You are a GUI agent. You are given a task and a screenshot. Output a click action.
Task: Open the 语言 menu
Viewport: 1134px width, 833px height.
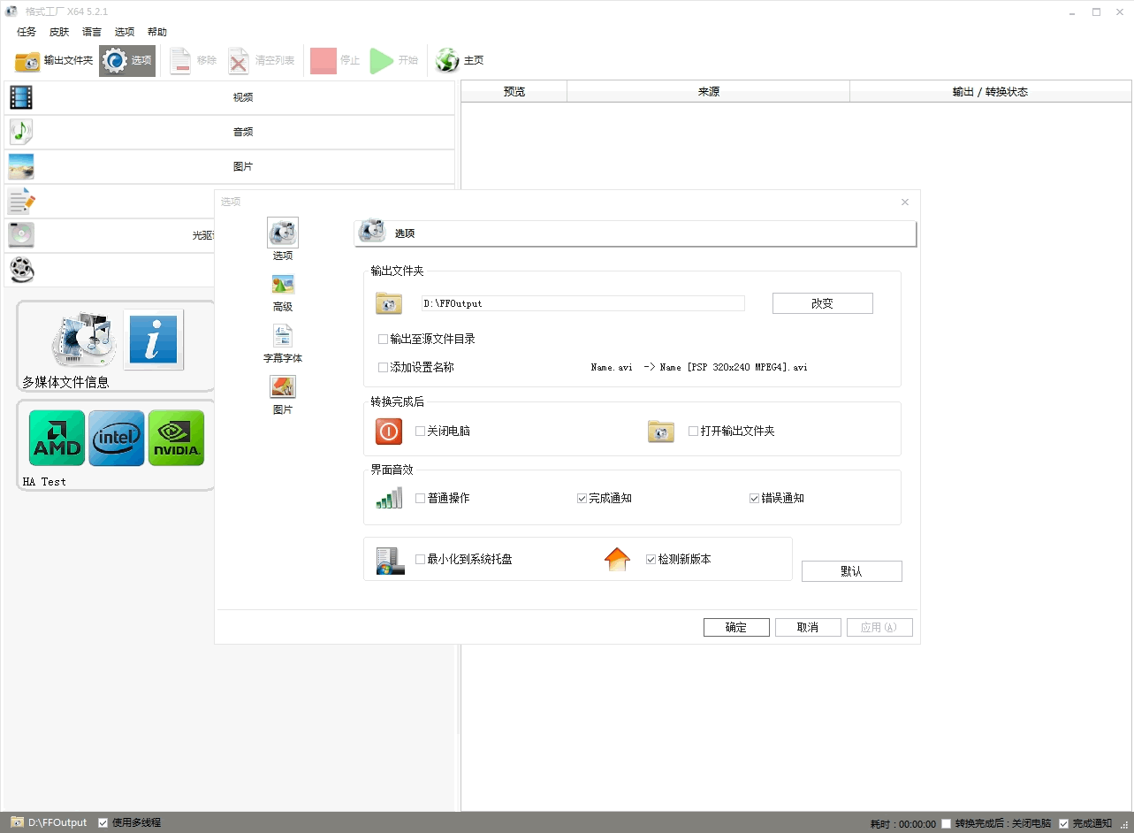92,32
